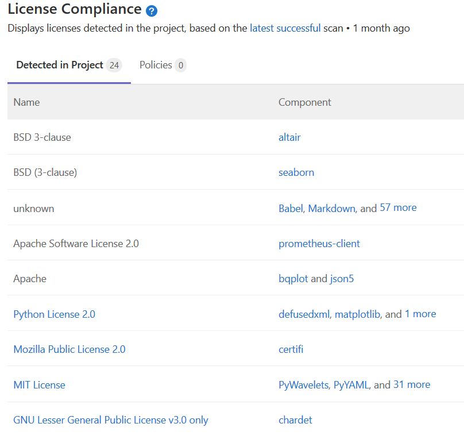
Task: Open the chardet component link
Action: pos(295,420)
